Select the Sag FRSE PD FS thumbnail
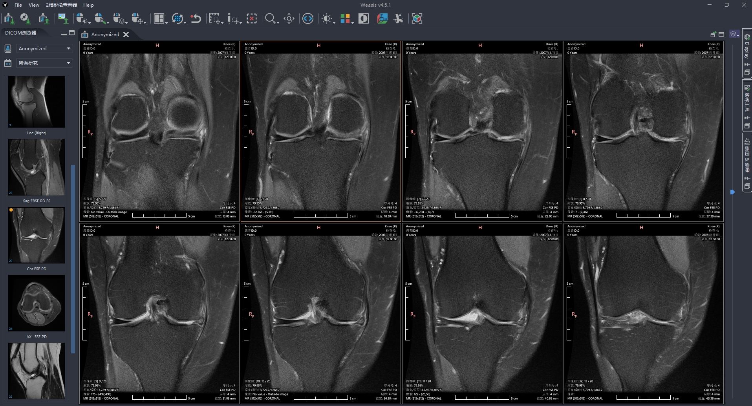 [x=37, y=167]
